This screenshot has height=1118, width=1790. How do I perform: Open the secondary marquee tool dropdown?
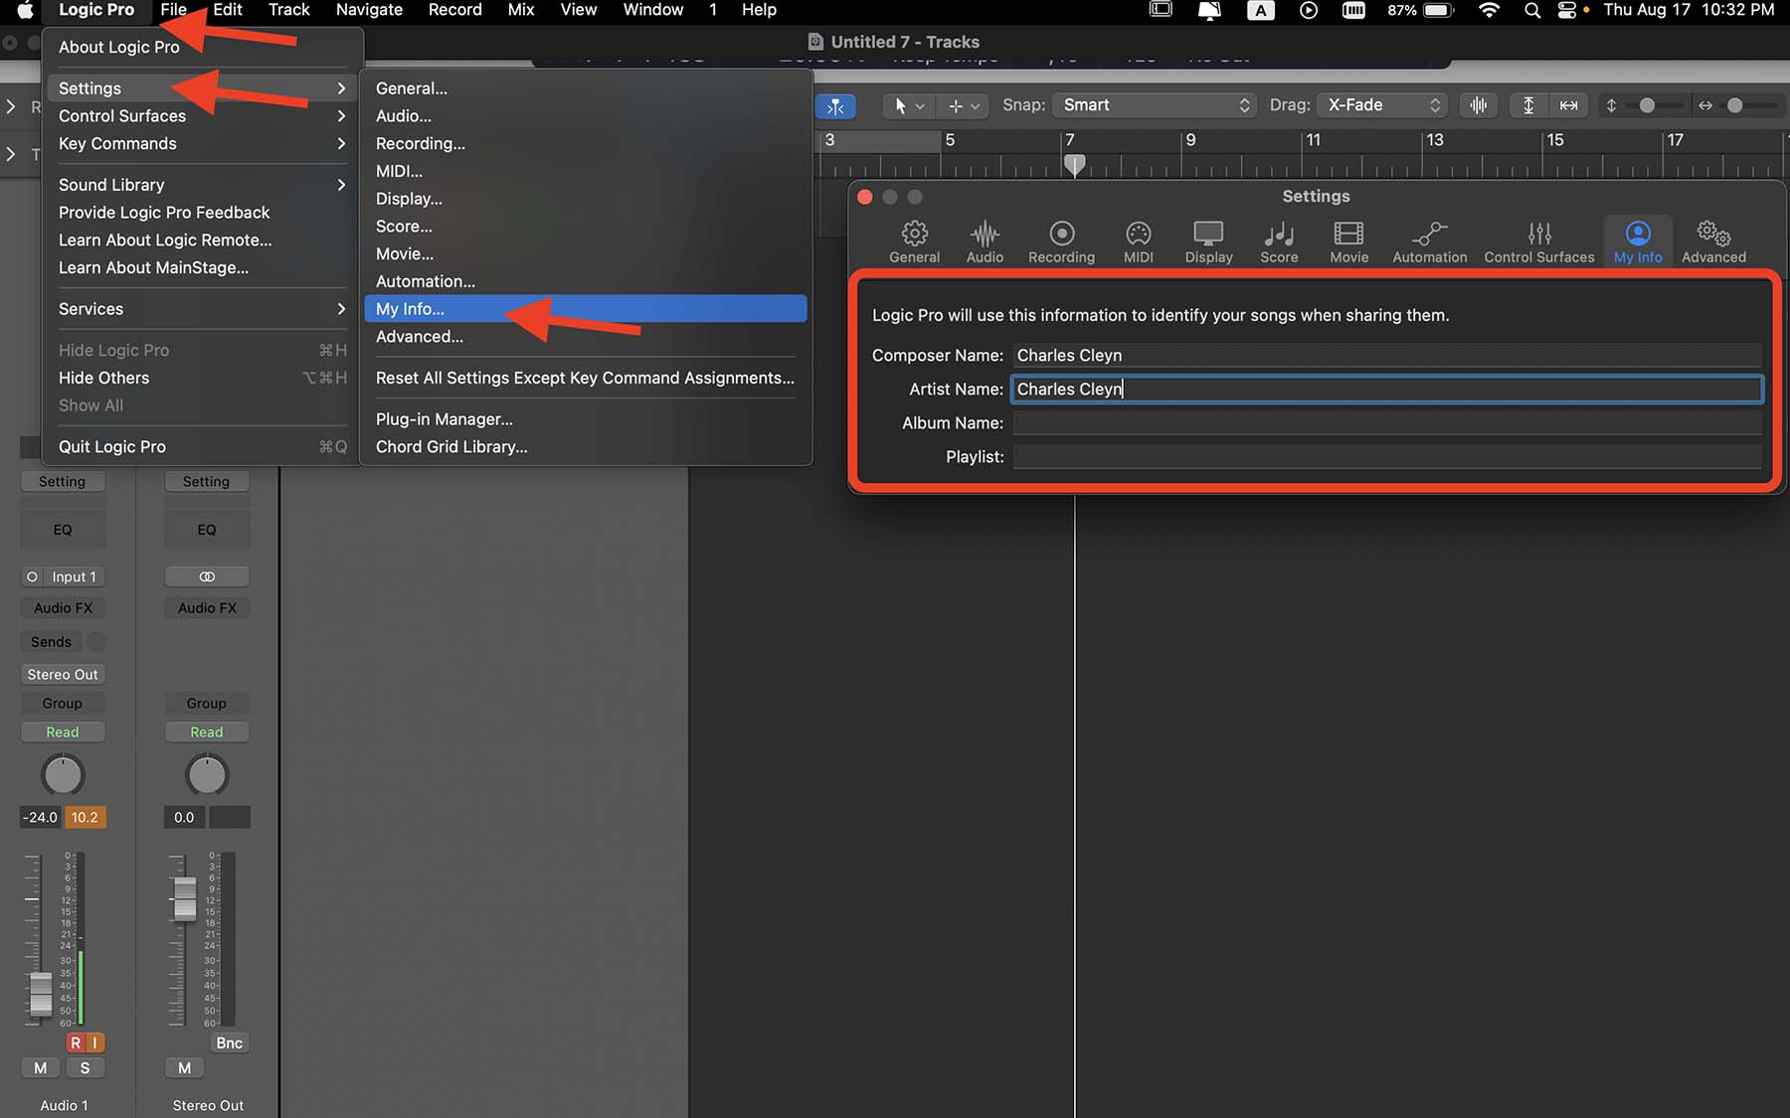[964, 105]
